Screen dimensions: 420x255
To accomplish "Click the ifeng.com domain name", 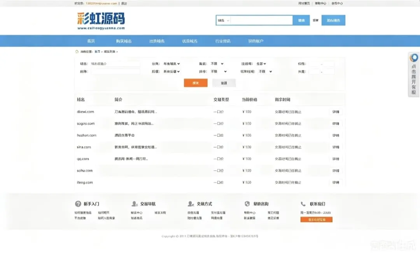I will click(85, 182).
